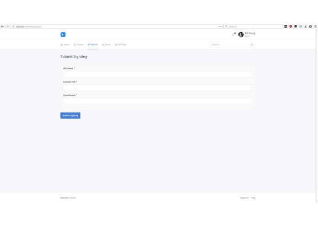This screenshot has width=318, height=226.
Task: Click into the Coordinates field
Action: (157, 101)
